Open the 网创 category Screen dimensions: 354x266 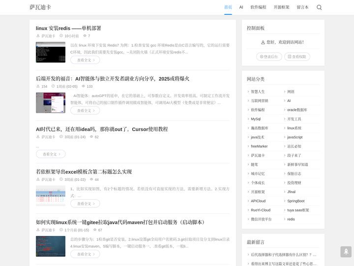(291, 92)
